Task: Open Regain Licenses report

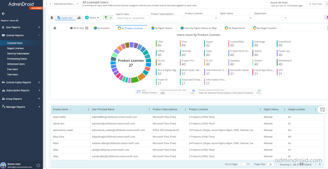Action: 15,48
